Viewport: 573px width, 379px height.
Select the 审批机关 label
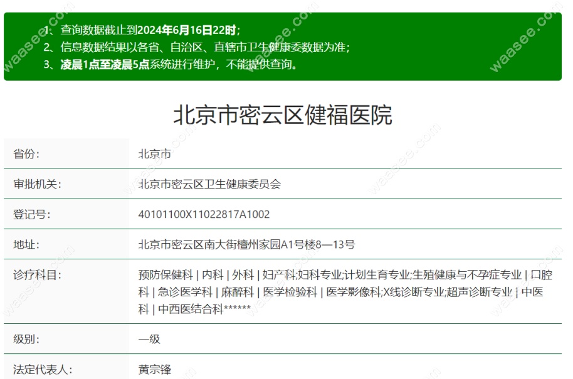coord(37,184)
